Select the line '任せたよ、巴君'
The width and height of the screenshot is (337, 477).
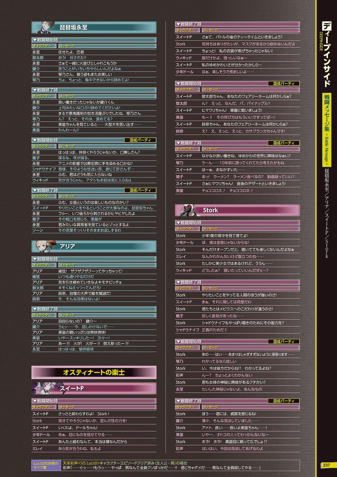point(71,52)
